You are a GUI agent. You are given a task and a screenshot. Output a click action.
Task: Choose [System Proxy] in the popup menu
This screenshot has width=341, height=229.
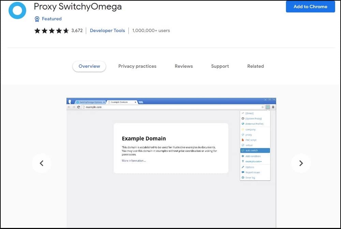(x=255, y=119)
